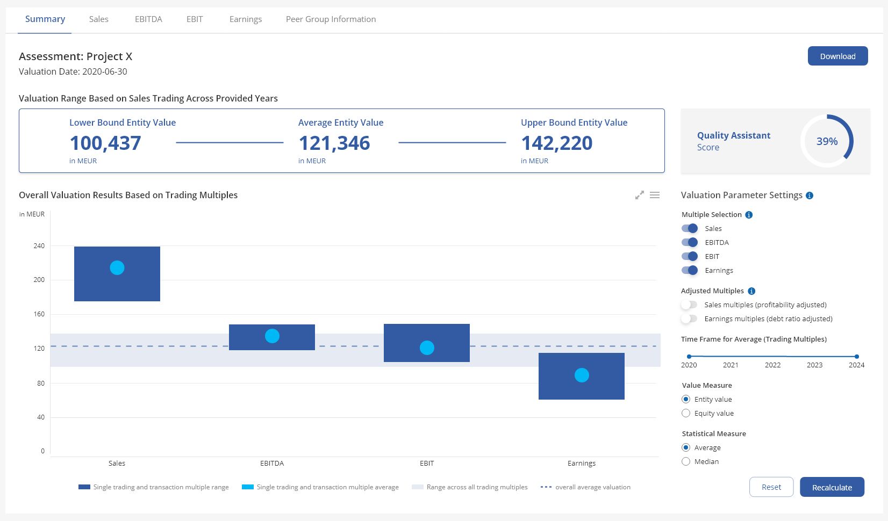Click the chart fullscreen expand icon
Image resolution: width=888 pixels, height=521 pixels.
(x=639, y=196)
